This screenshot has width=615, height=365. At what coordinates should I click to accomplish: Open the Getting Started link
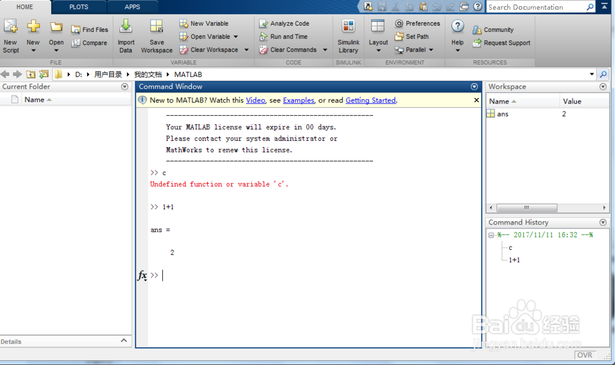[370, 100]
